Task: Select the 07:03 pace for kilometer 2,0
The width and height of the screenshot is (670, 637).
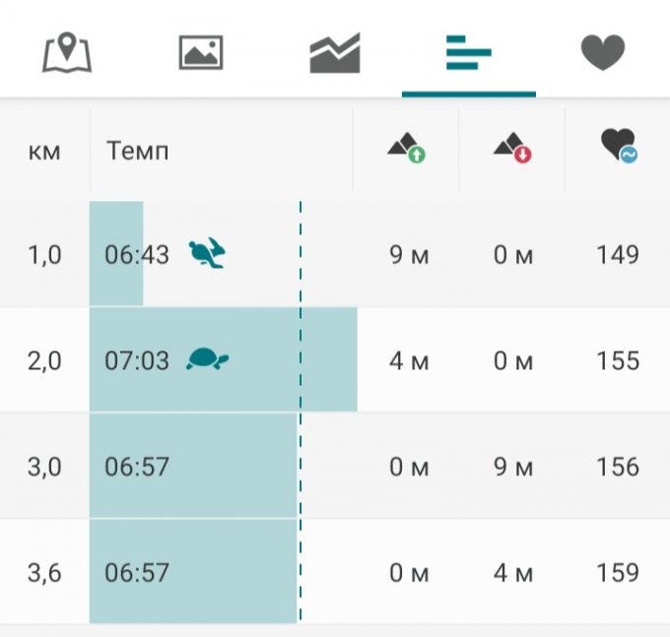Action: click(137, 361)
